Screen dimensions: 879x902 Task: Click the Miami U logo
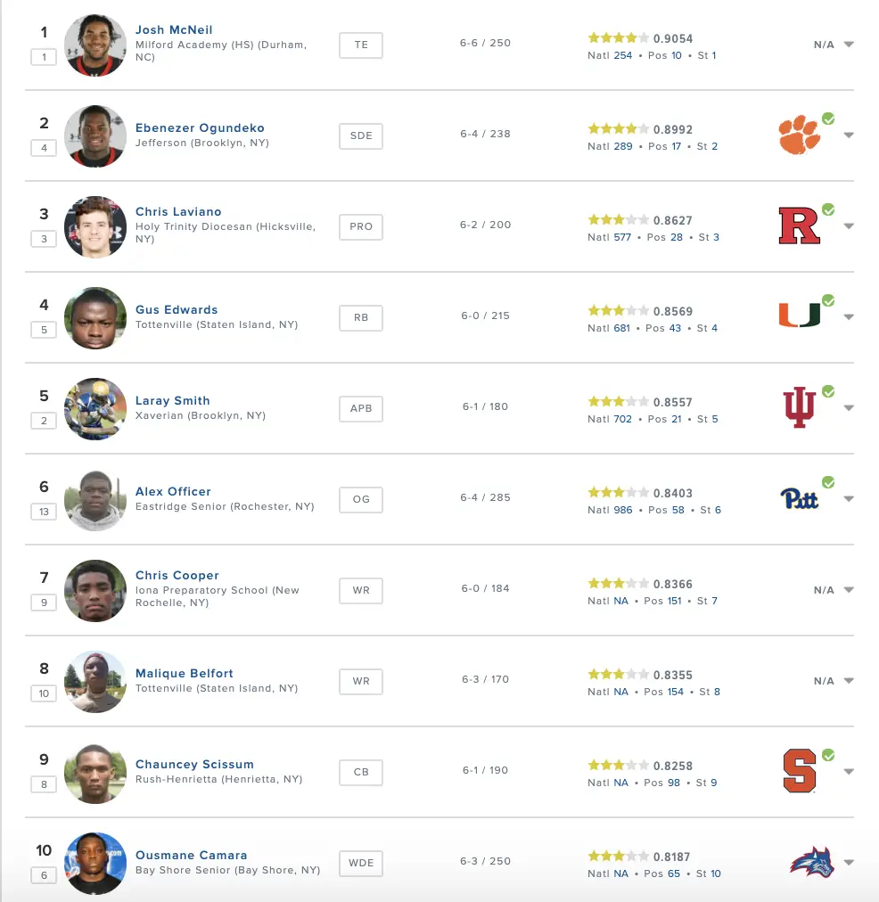pyautogui.click(x=799, y=316)
